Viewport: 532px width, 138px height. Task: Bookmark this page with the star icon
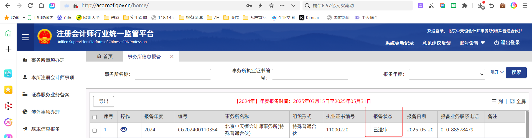[271, 6]
